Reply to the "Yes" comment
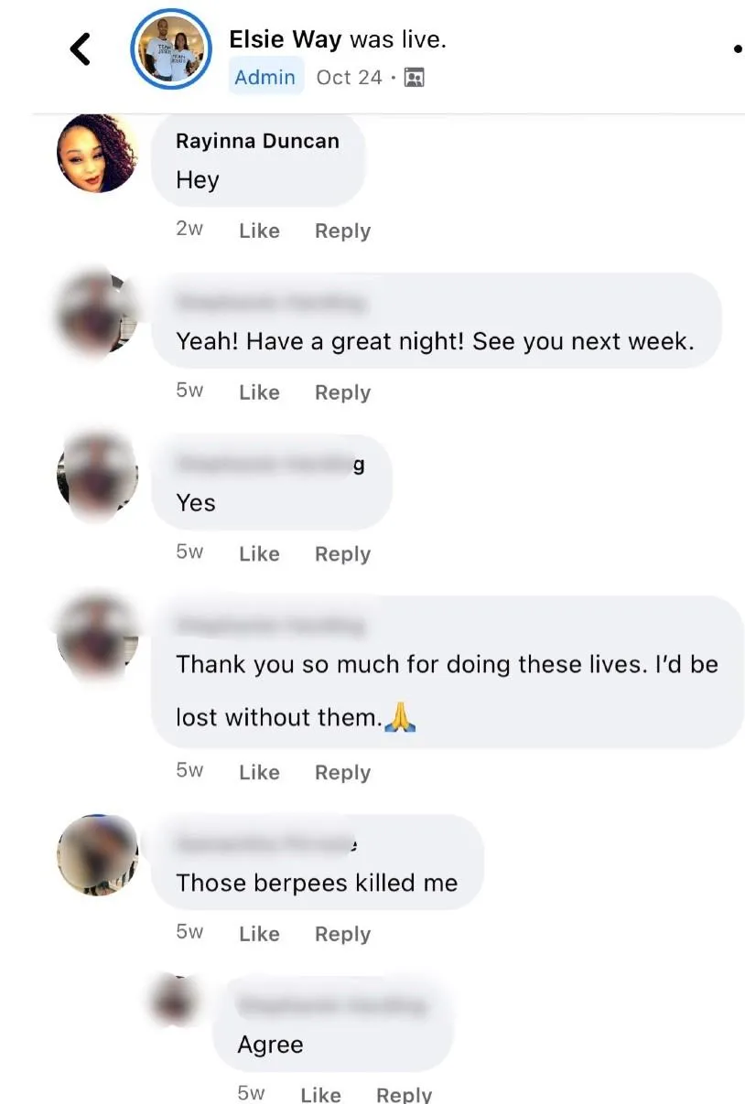This screenshot has width=745, height=1104. coord(342,554)
